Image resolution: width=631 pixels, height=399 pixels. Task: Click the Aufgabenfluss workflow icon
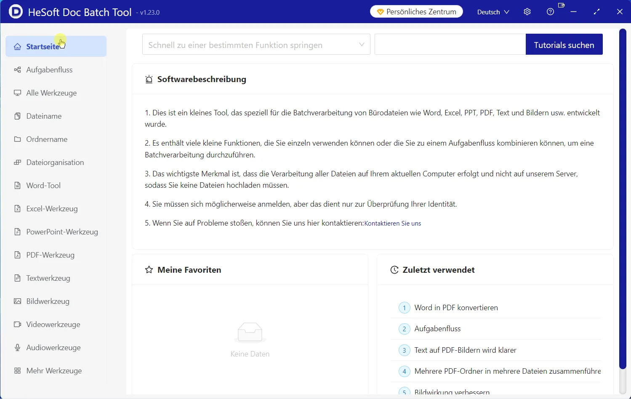(17, 70)
